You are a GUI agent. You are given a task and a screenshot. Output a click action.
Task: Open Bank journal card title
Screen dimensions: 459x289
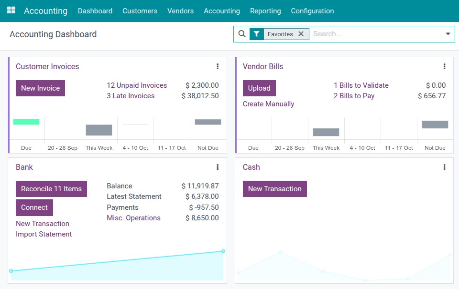(24, 167)
